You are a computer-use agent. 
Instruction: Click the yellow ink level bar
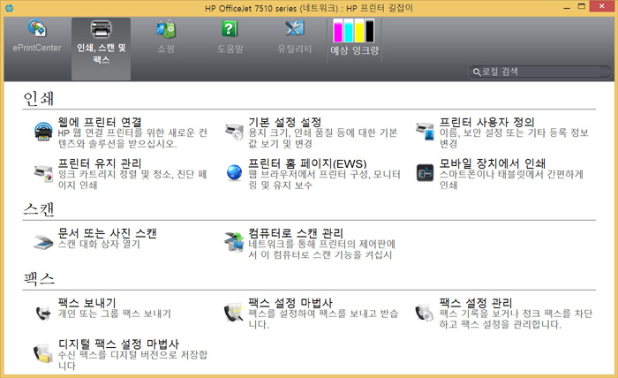coord(359,31)
